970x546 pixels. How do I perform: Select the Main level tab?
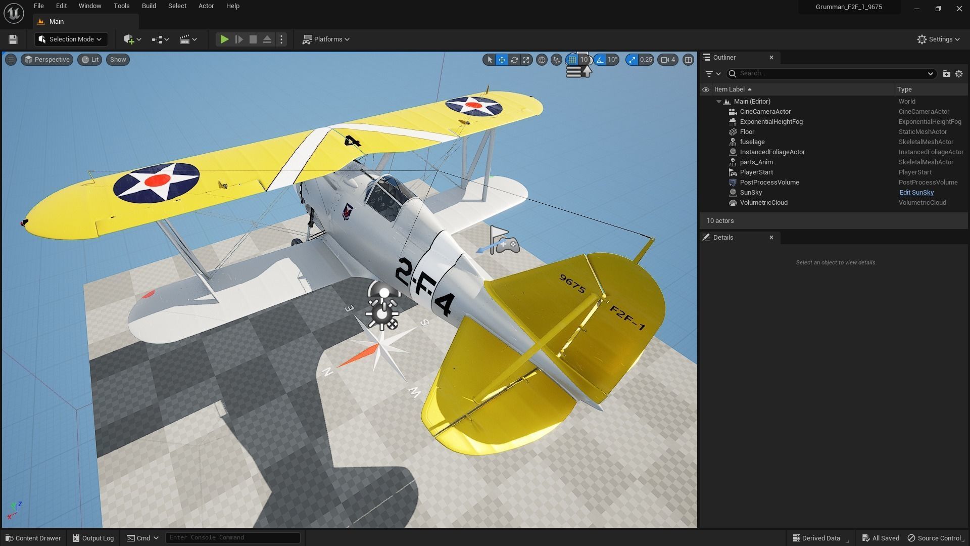(x=85, y=22)
